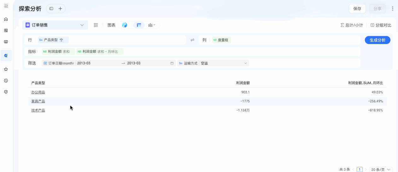This screenshot has width=398, height=172.
Task: Click the -818.95% cell
Action: click(x=375, y=110)
